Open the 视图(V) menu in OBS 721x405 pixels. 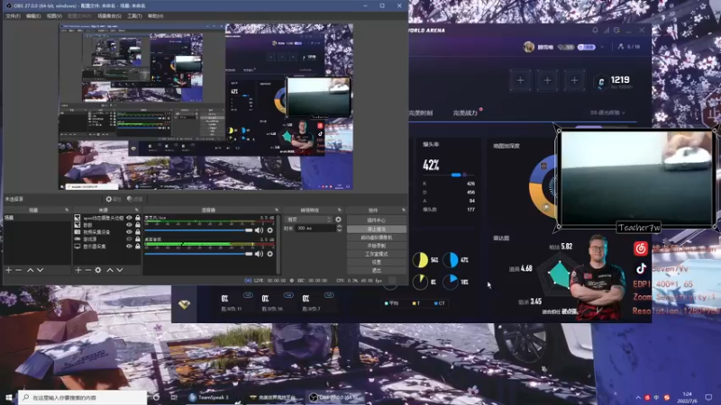[x=54, y=16]
